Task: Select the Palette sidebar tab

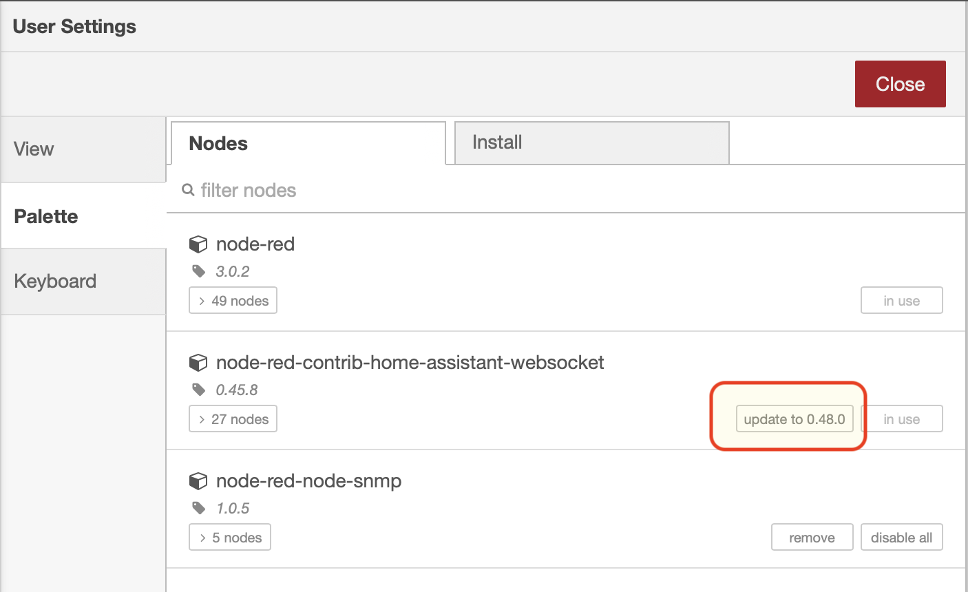Action: pos(83,216)
